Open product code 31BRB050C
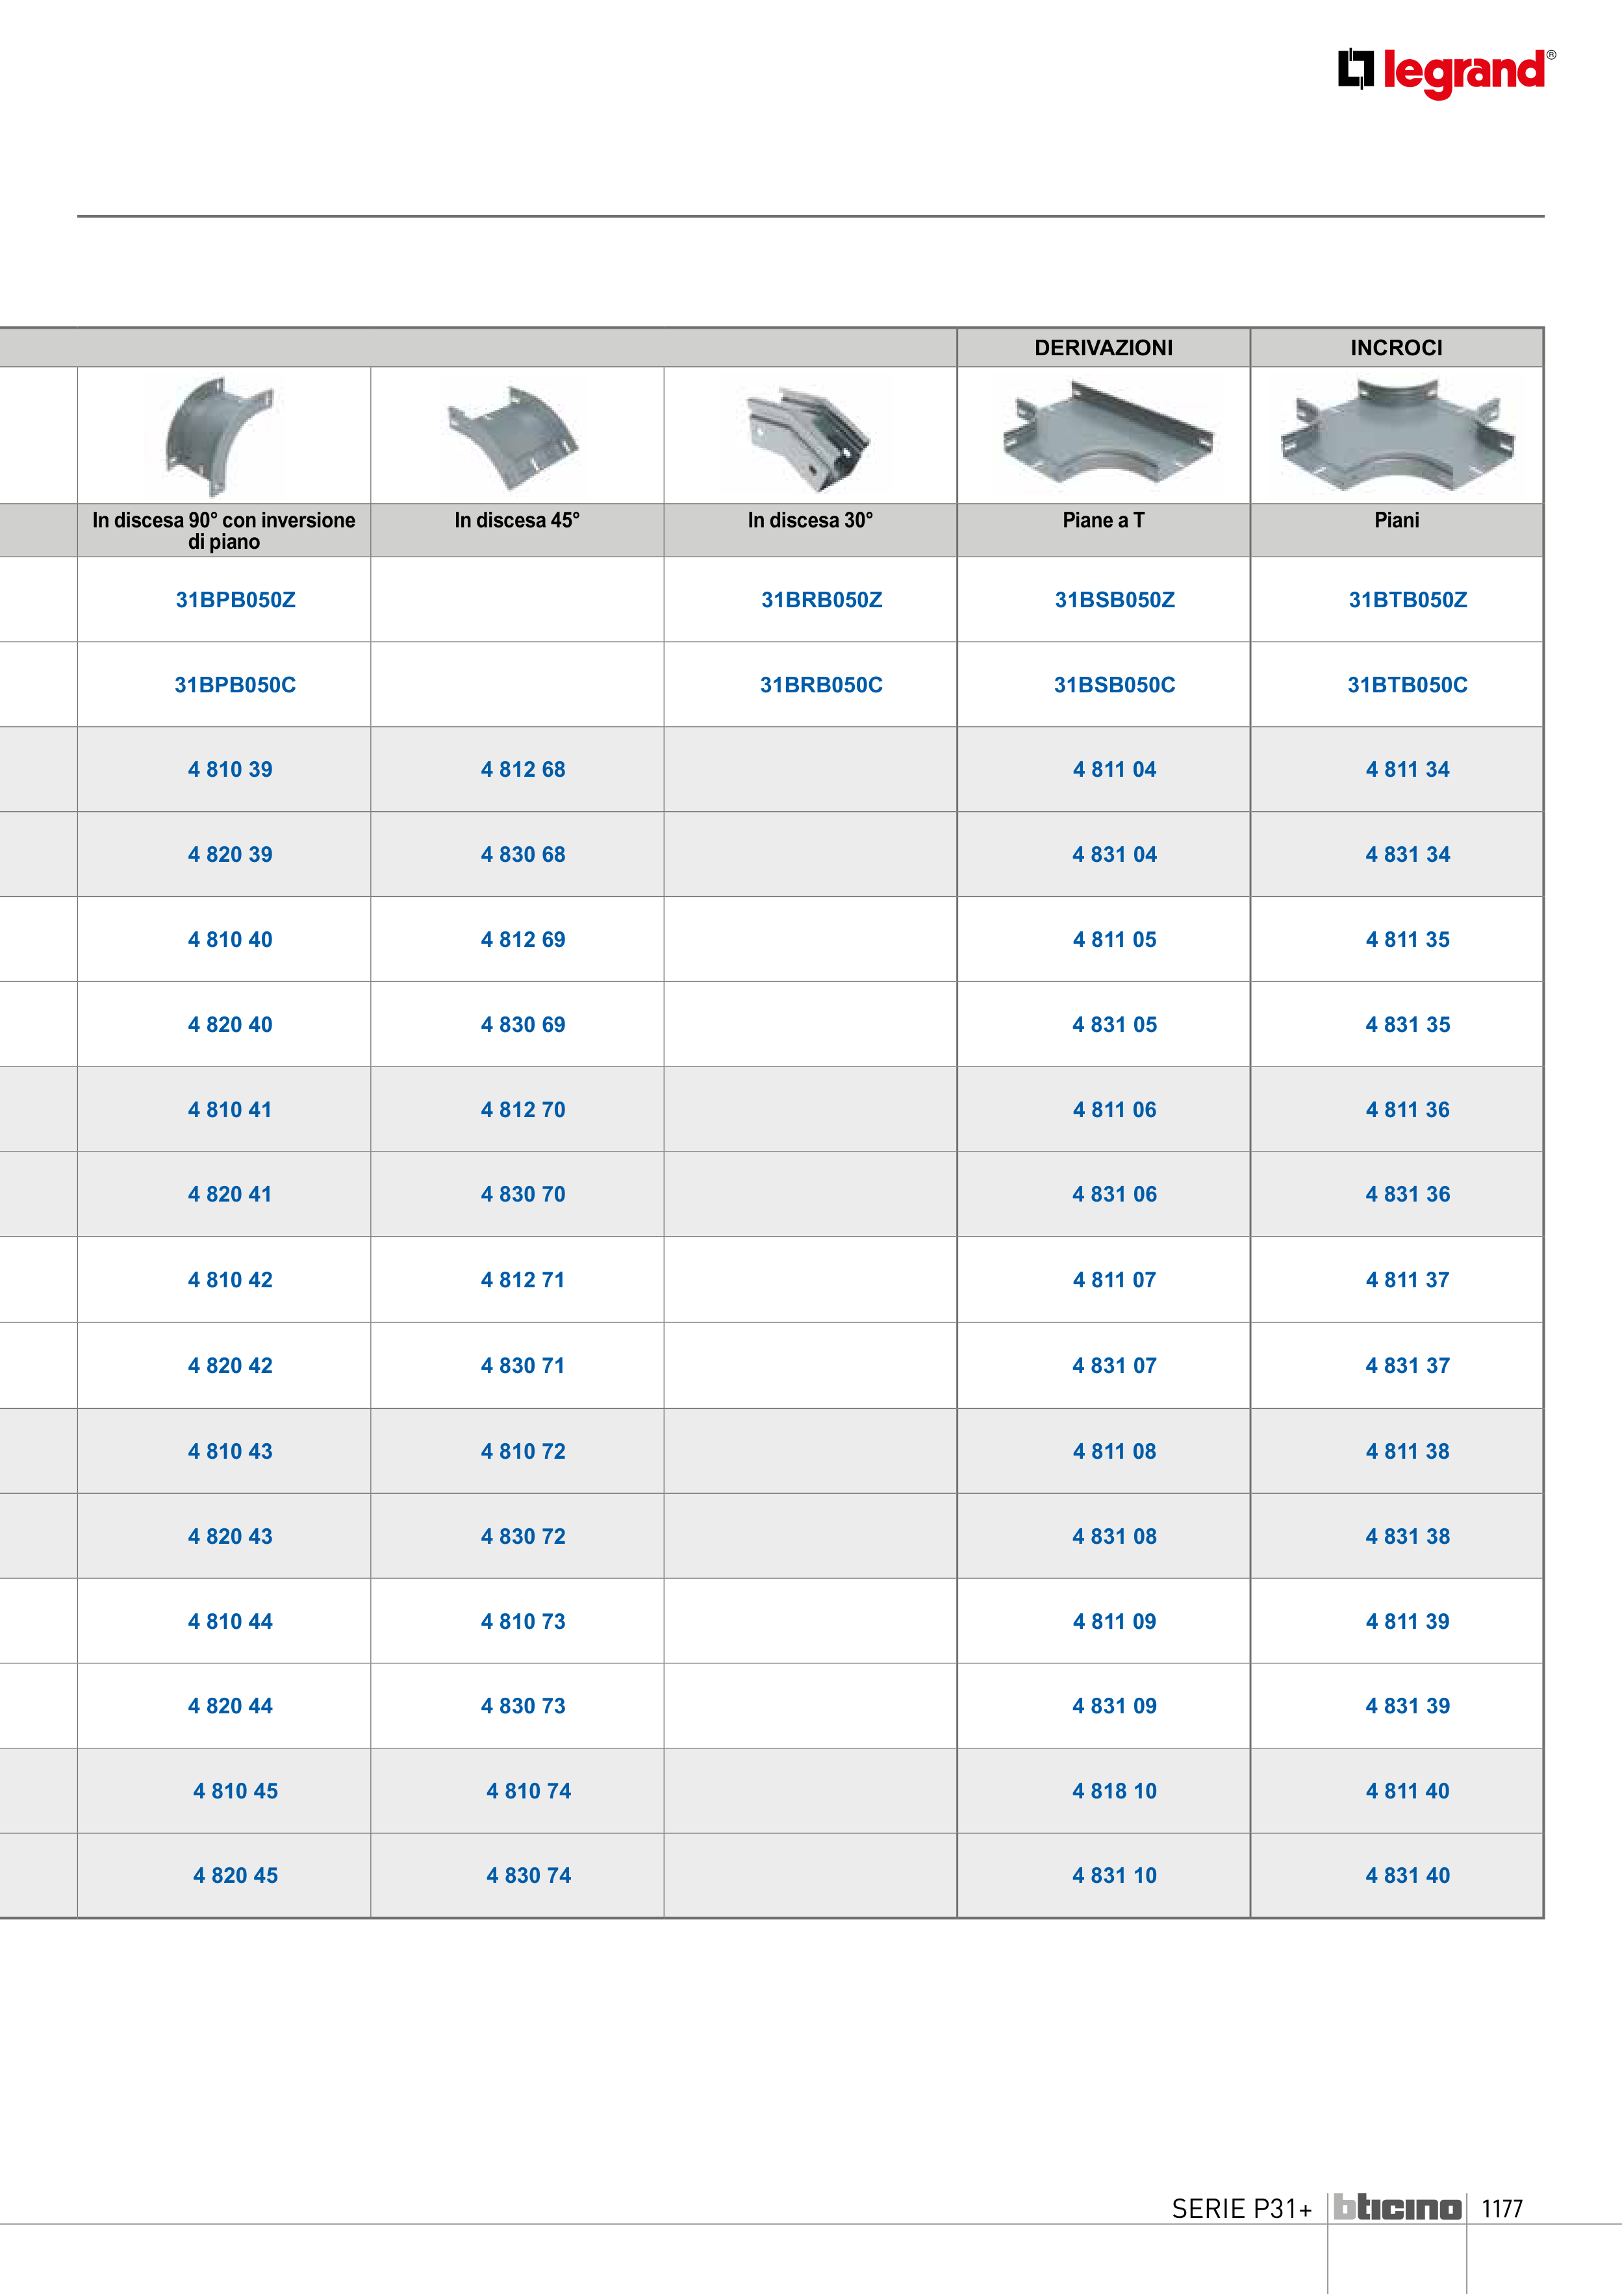Image resolution: width=1622 pixels, height=2294 pixels. (x=820, y=685)
